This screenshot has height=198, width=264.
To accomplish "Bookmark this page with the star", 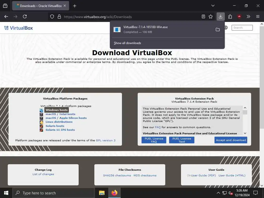I will (x=211, y=16).
